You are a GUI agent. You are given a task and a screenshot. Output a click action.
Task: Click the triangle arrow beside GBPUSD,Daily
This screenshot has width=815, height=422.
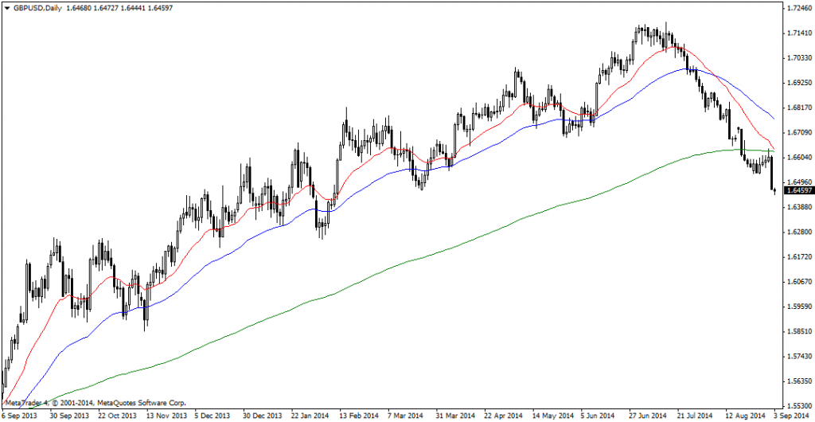click(6, 8)
